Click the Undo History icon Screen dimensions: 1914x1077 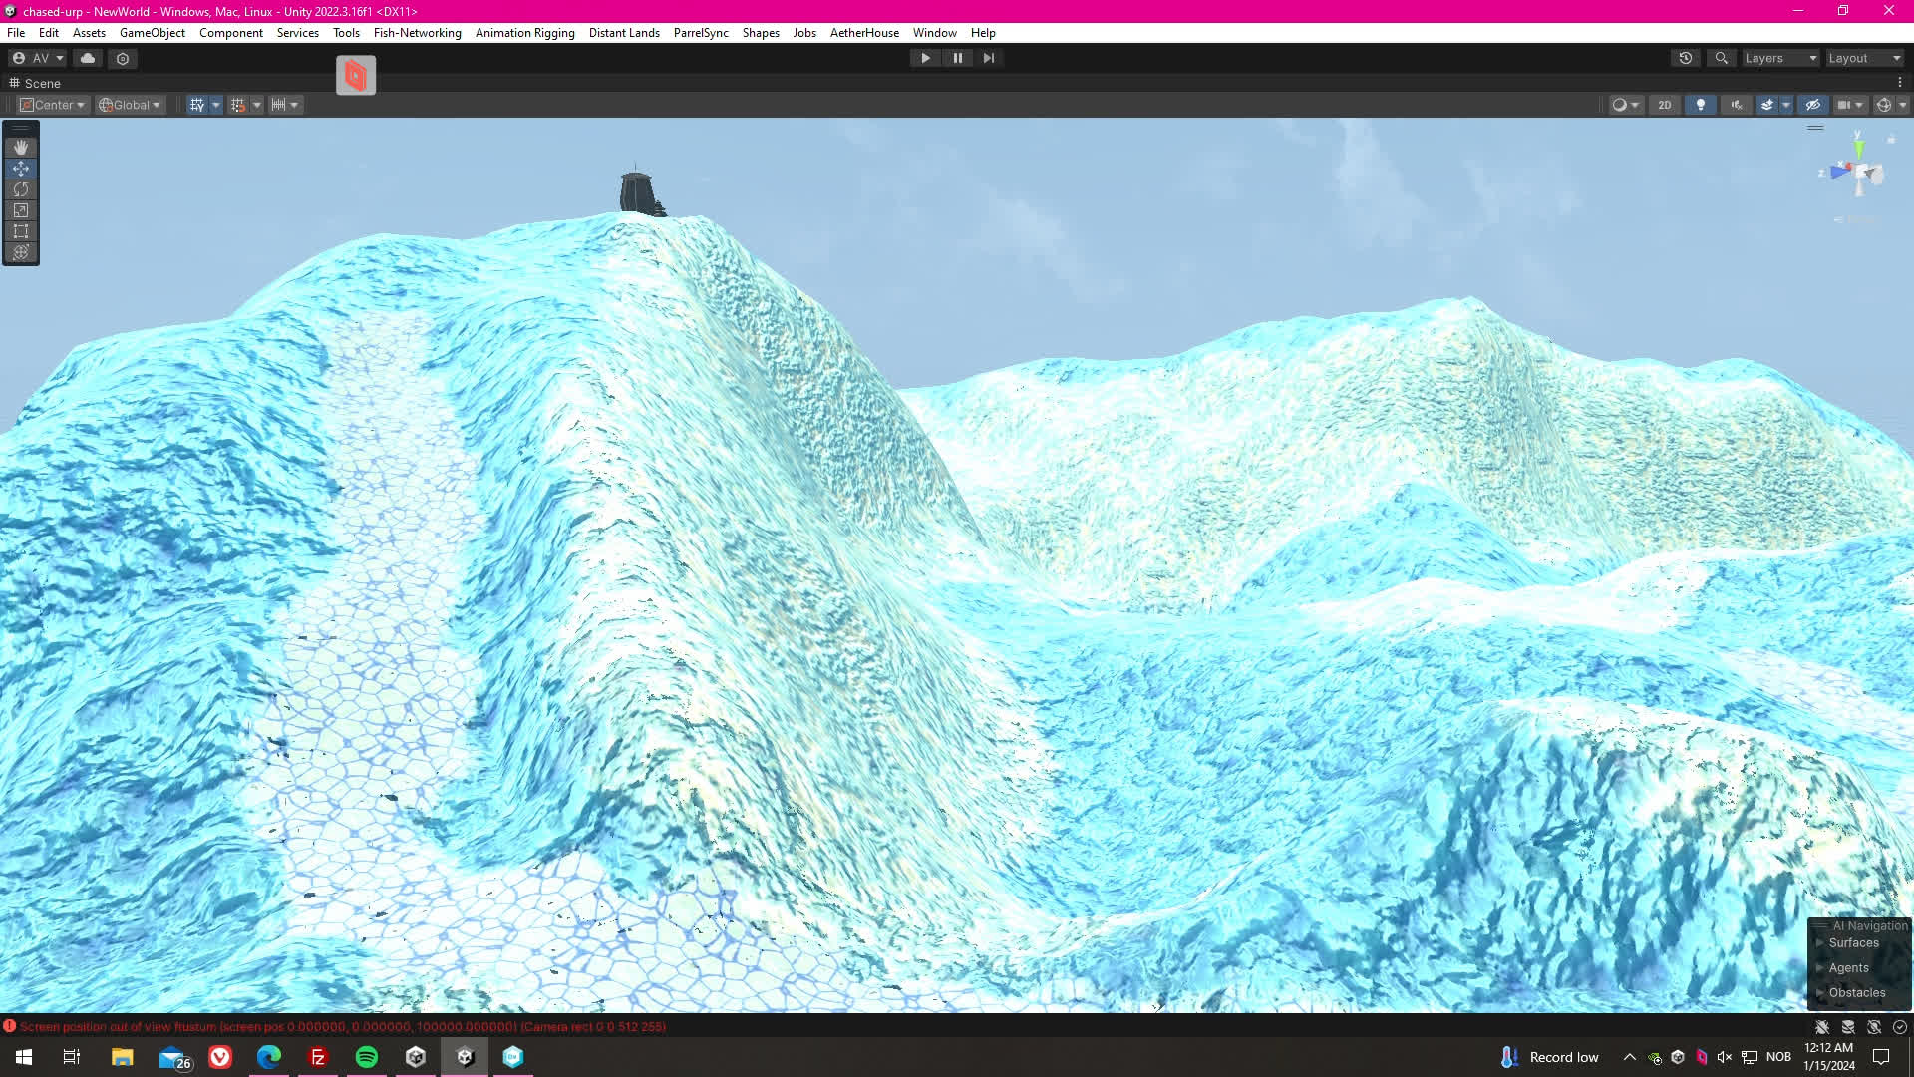1686,58
